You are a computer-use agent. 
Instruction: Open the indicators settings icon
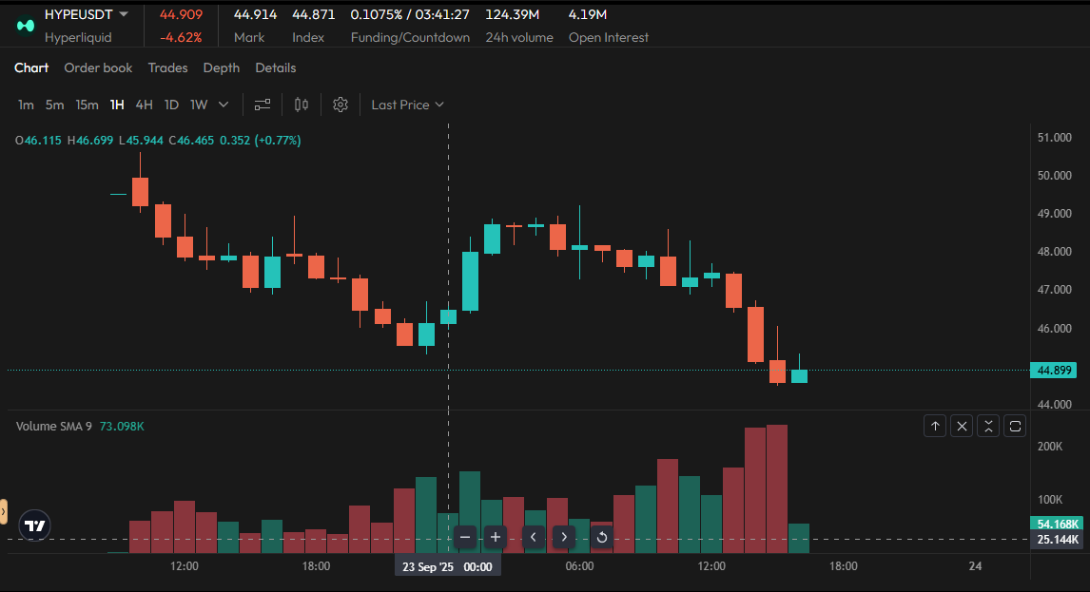(263, 105)
